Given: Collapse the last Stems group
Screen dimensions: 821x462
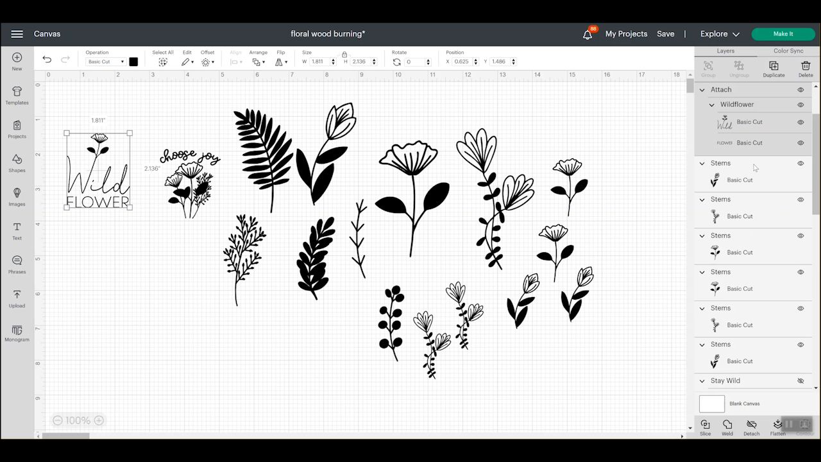Looking at the screenshot, I should click(702, 345).
